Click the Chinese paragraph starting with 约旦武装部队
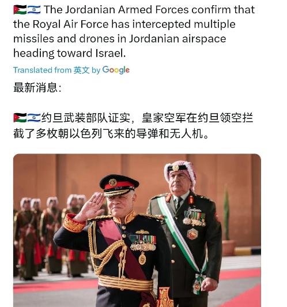The image size is (287, 307). (133, 126)
